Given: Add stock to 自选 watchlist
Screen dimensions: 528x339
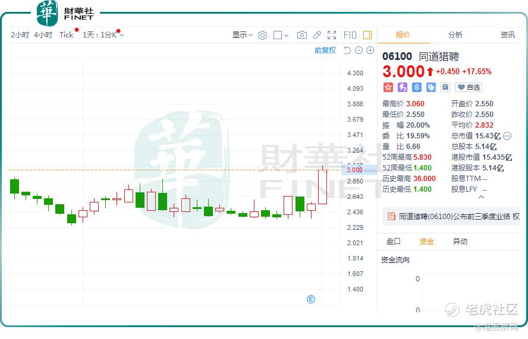Looking at the screenshot, I should click(x=469, y=87).
